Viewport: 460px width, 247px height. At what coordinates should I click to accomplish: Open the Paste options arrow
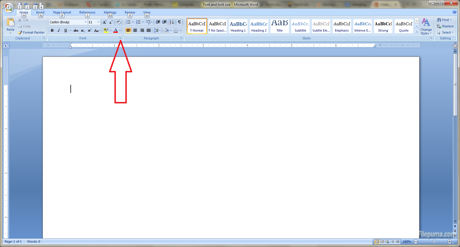[11, 33]
